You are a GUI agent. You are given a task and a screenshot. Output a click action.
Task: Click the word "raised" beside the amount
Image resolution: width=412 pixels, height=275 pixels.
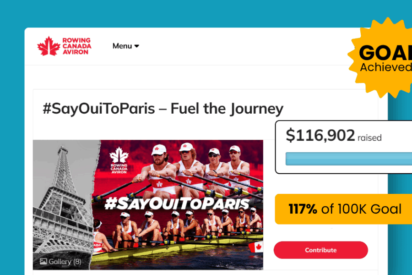tap(369, 137)
